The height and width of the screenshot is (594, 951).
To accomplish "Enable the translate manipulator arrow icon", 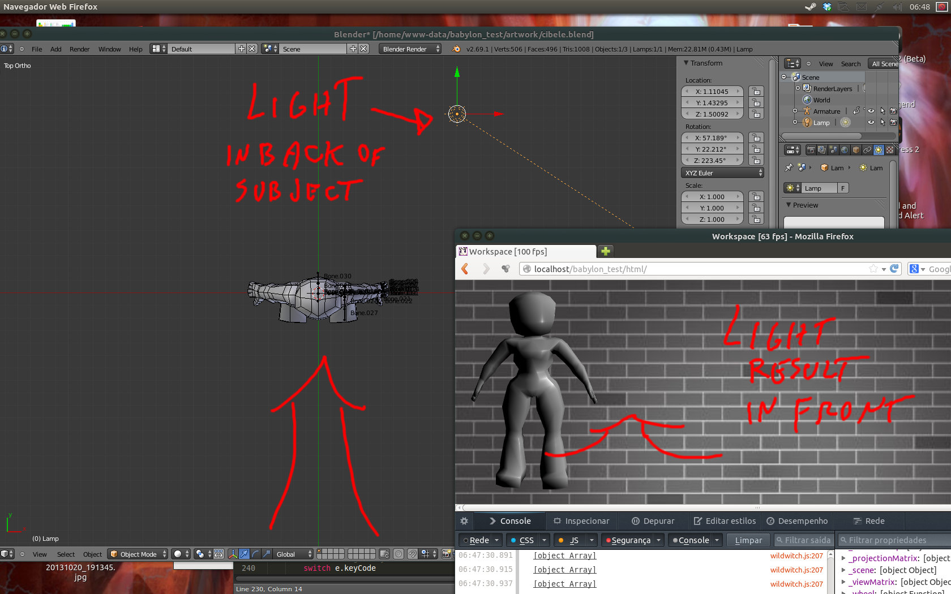I will 244,554.
